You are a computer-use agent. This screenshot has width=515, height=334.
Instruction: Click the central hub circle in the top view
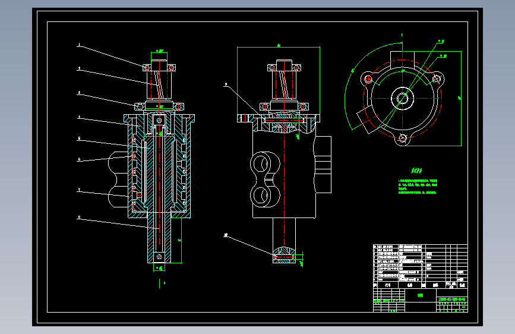tap(402, 98)
